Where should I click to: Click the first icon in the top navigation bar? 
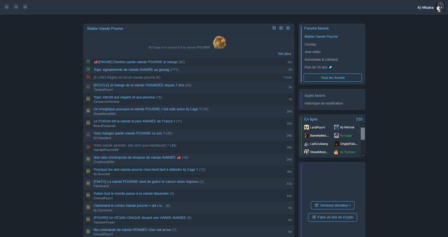[x=7, y=7]
